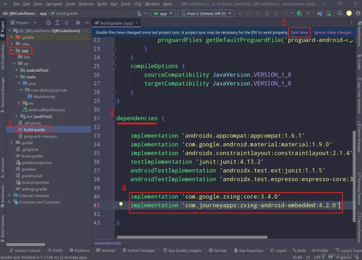
Task: Click Collapse All icon in Project panel
Action: pyautogui.click(x=66, y=23)
